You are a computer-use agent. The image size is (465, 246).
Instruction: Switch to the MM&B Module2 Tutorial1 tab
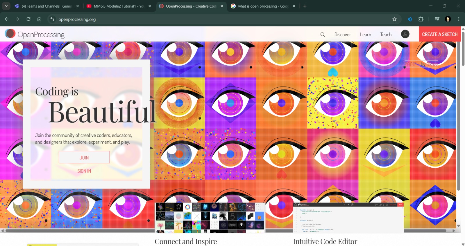tap(119, 6)
